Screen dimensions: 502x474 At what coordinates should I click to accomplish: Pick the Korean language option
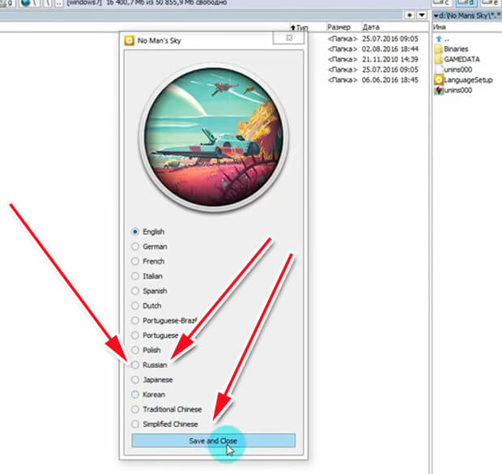(x=135, y=395)
